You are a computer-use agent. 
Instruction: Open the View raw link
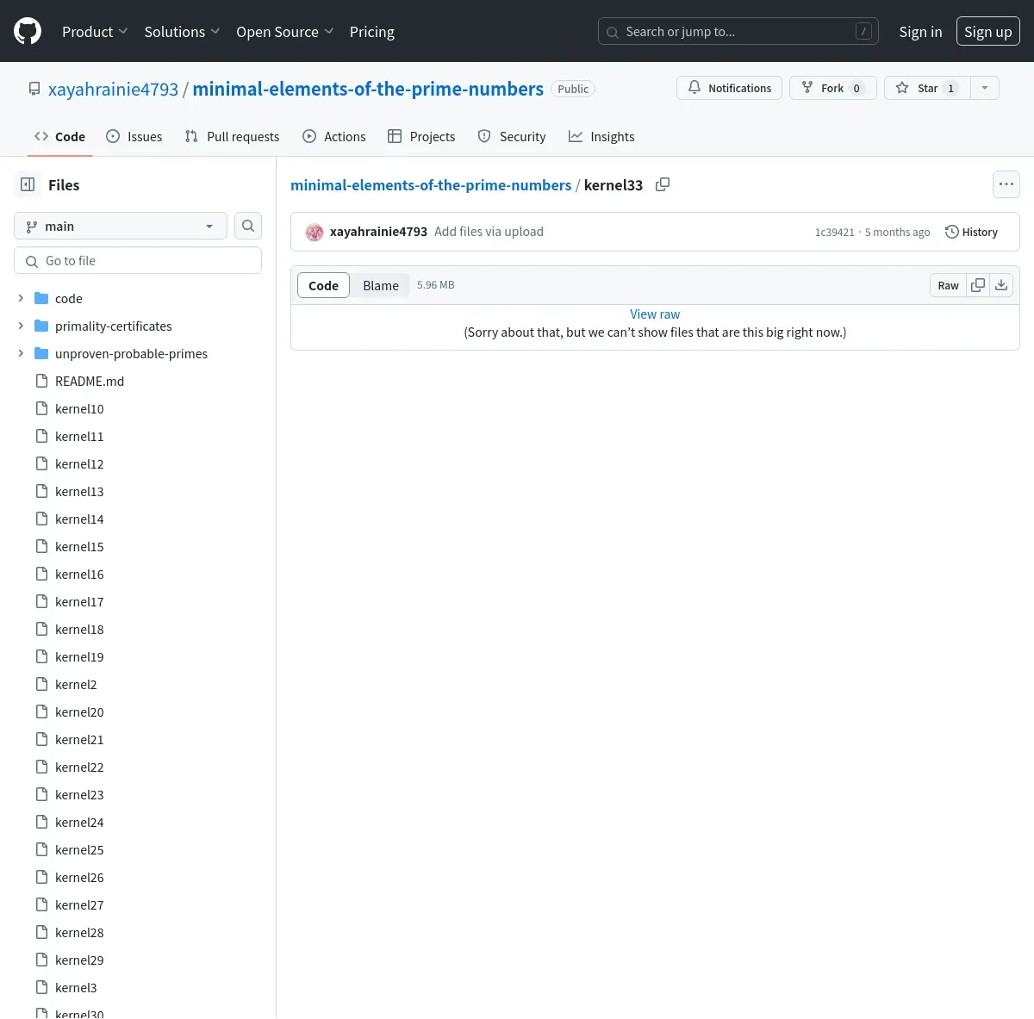tap(655, 314)
